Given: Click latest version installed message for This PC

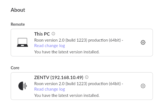Looking at the screenshot, I should click(x=67, y=52).
